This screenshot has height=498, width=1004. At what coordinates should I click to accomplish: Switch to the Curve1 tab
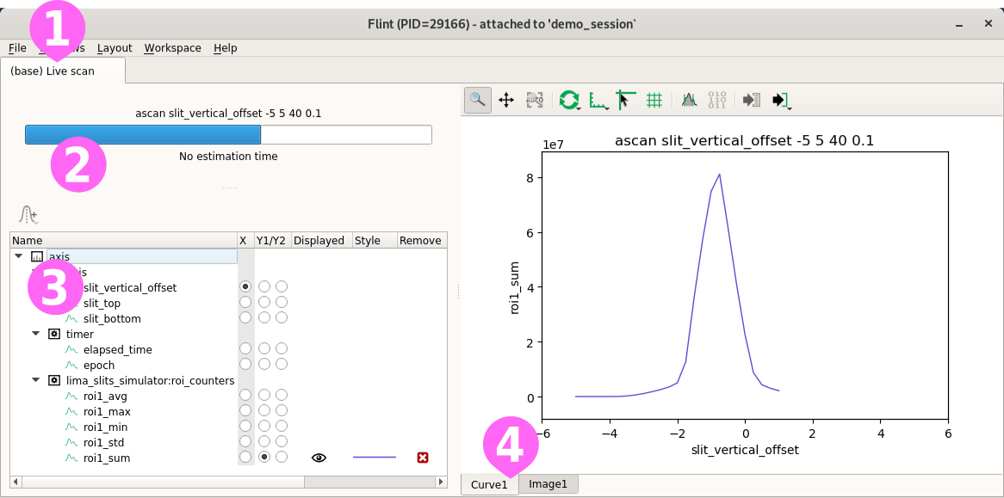pyautogui.click(x=490, y=484)
